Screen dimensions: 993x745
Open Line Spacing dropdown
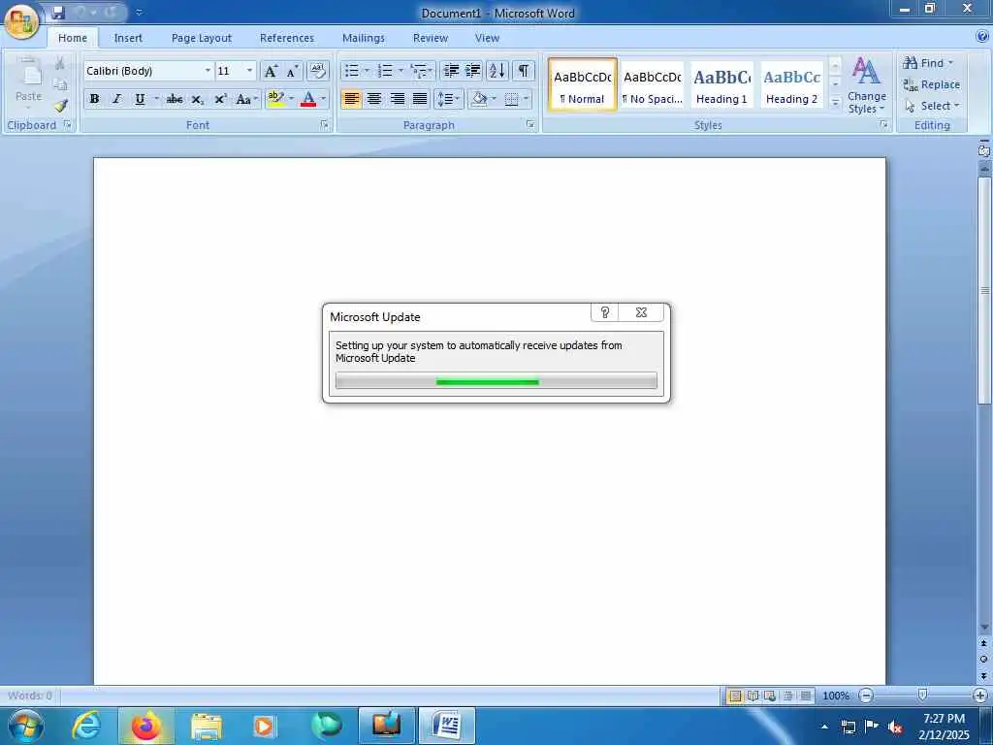pos(448,99)
